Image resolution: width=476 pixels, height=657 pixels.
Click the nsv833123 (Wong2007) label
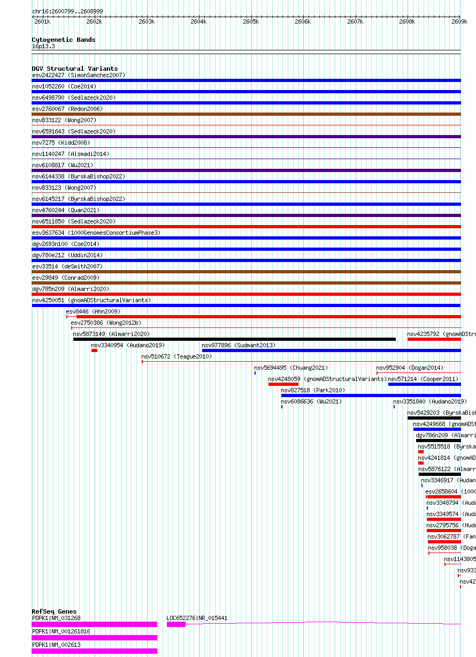click(64, 188)
